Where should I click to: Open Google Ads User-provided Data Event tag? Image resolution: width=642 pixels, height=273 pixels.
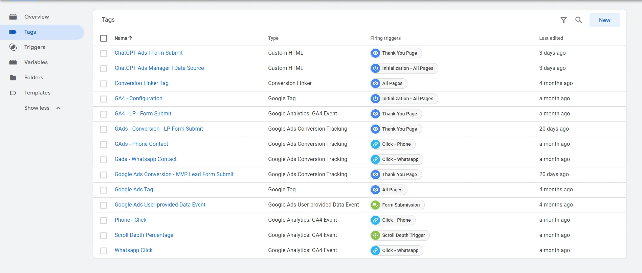(x=160, y=204)
